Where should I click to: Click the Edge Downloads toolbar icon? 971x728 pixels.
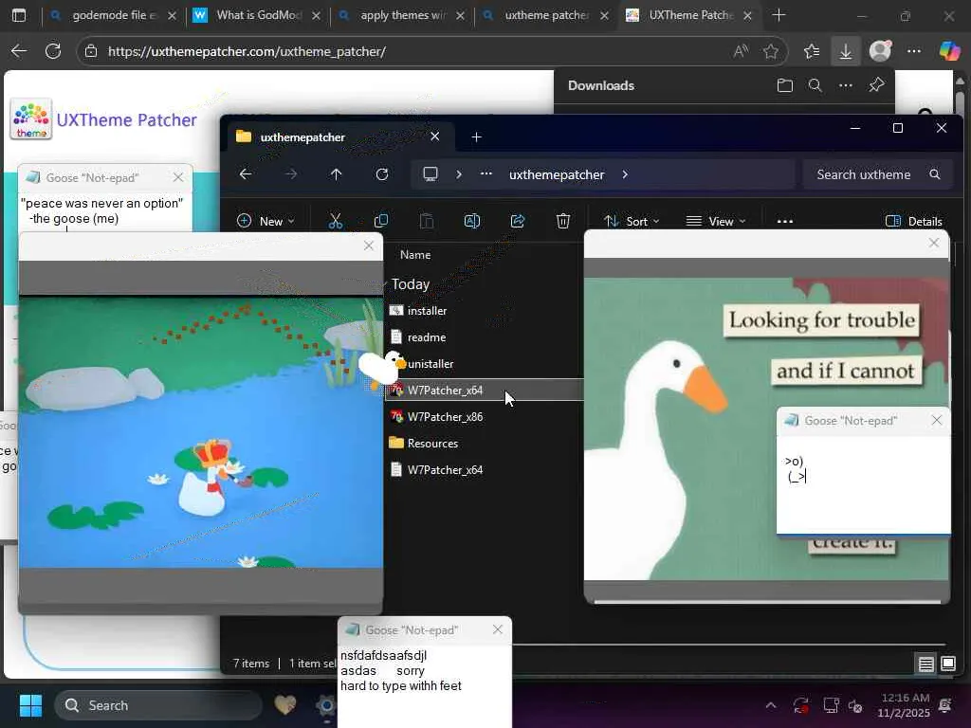click(x=845, y=51)
